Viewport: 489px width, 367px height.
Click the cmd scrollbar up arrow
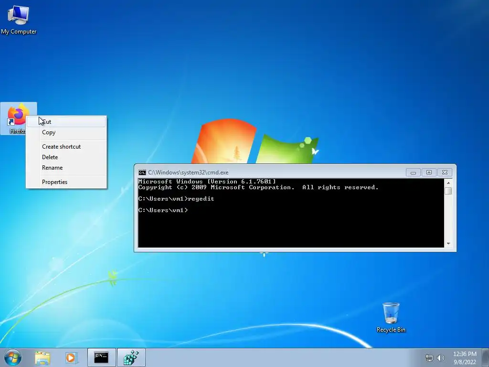(448, 183)
